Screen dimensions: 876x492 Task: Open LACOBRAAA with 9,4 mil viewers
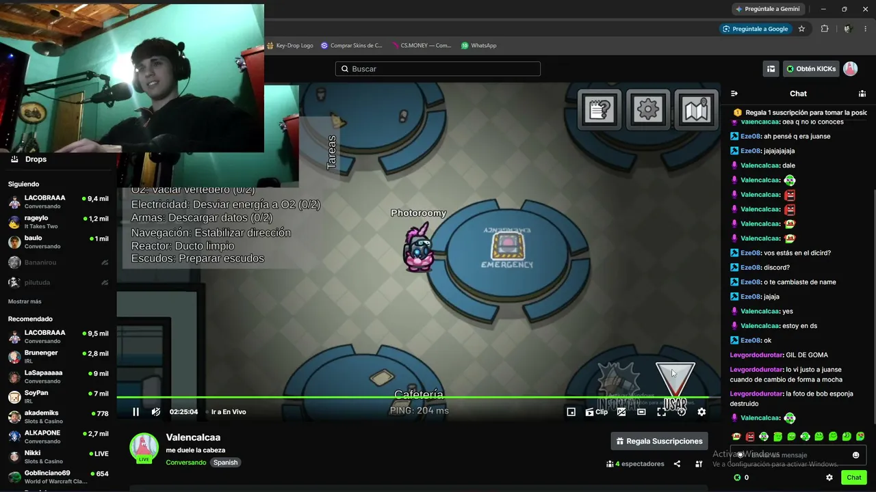click(x=58, y=202)
